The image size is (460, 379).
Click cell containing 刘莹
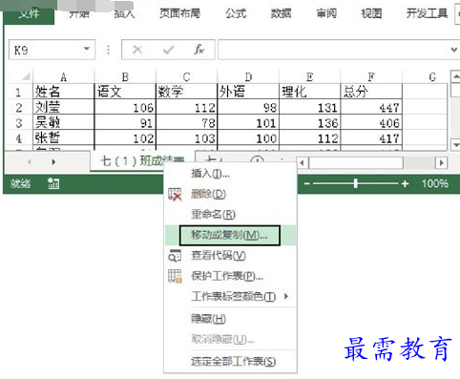64,107
